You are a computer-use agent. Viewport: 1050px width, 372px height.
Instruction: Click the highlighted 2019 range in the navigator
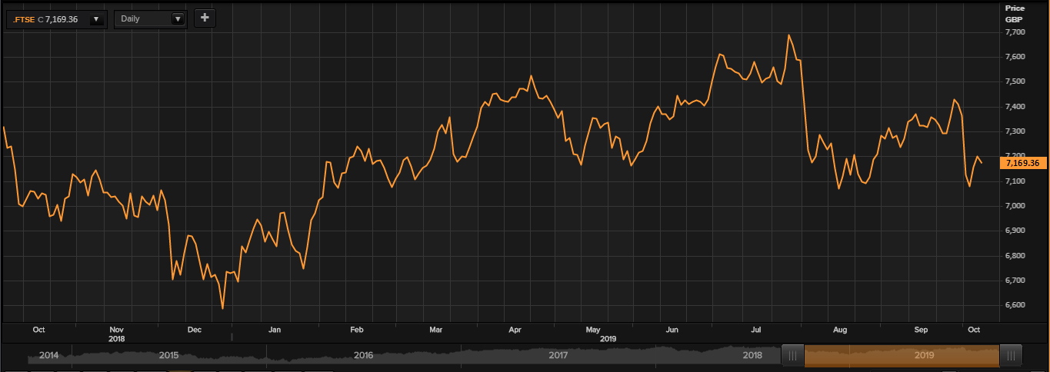coord(902,355)
